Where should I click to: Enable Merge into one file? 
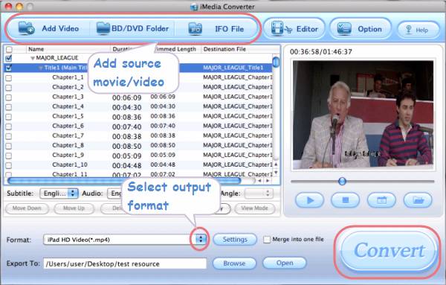[267, 240]
